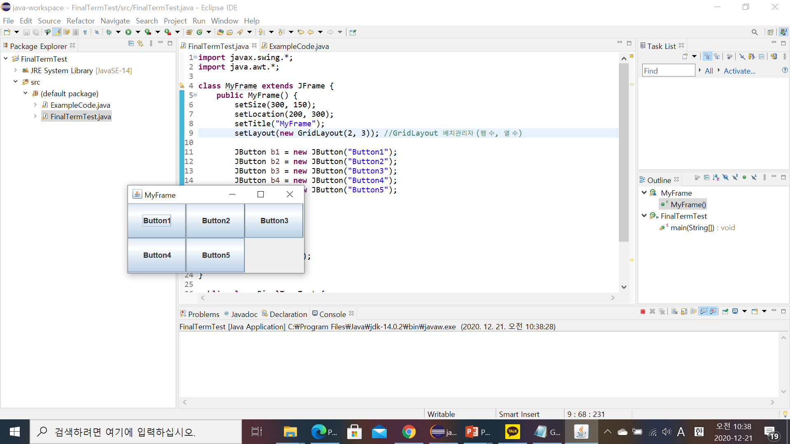This screenshot has width=790, height=444.
Task: Click the Debug bug icon in toolbar
Action: click(109, 32)
